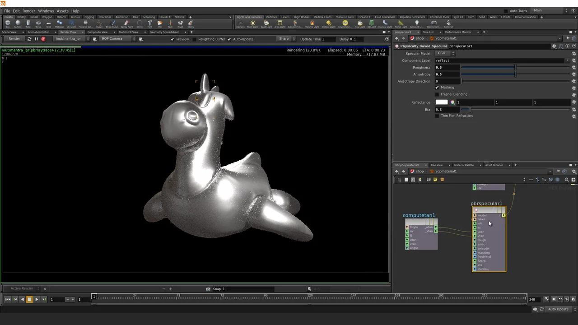Switch to the Composite View tab

click(98, 32)
